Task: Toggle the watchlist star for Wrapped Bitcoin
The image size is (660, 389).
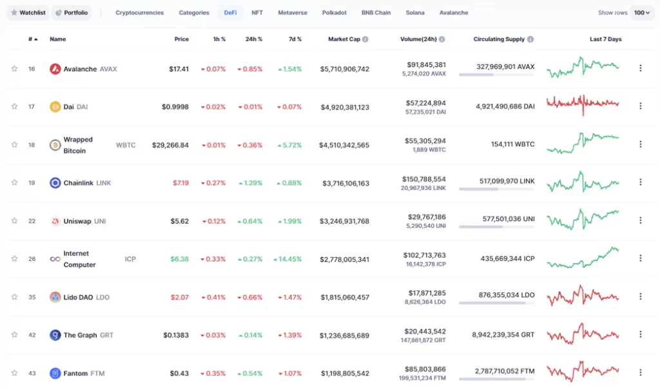Action: pos(14,145)
